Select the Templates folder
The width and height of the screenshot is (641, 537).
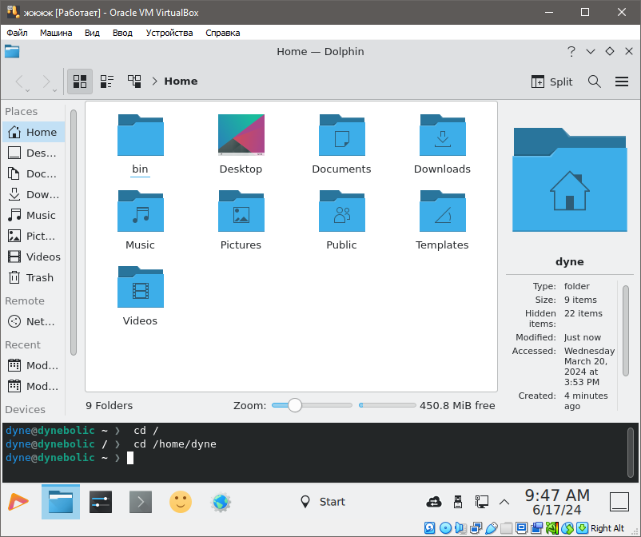pos(442,221)
